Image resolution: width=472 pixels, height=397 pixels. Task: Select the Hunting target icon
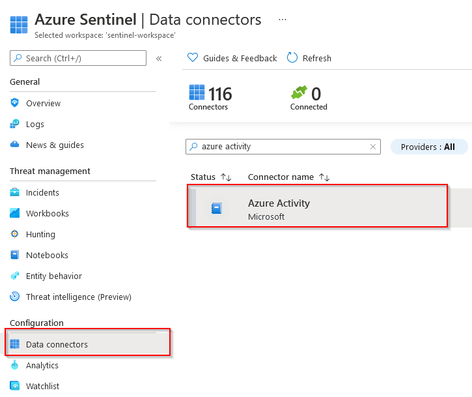14,234
